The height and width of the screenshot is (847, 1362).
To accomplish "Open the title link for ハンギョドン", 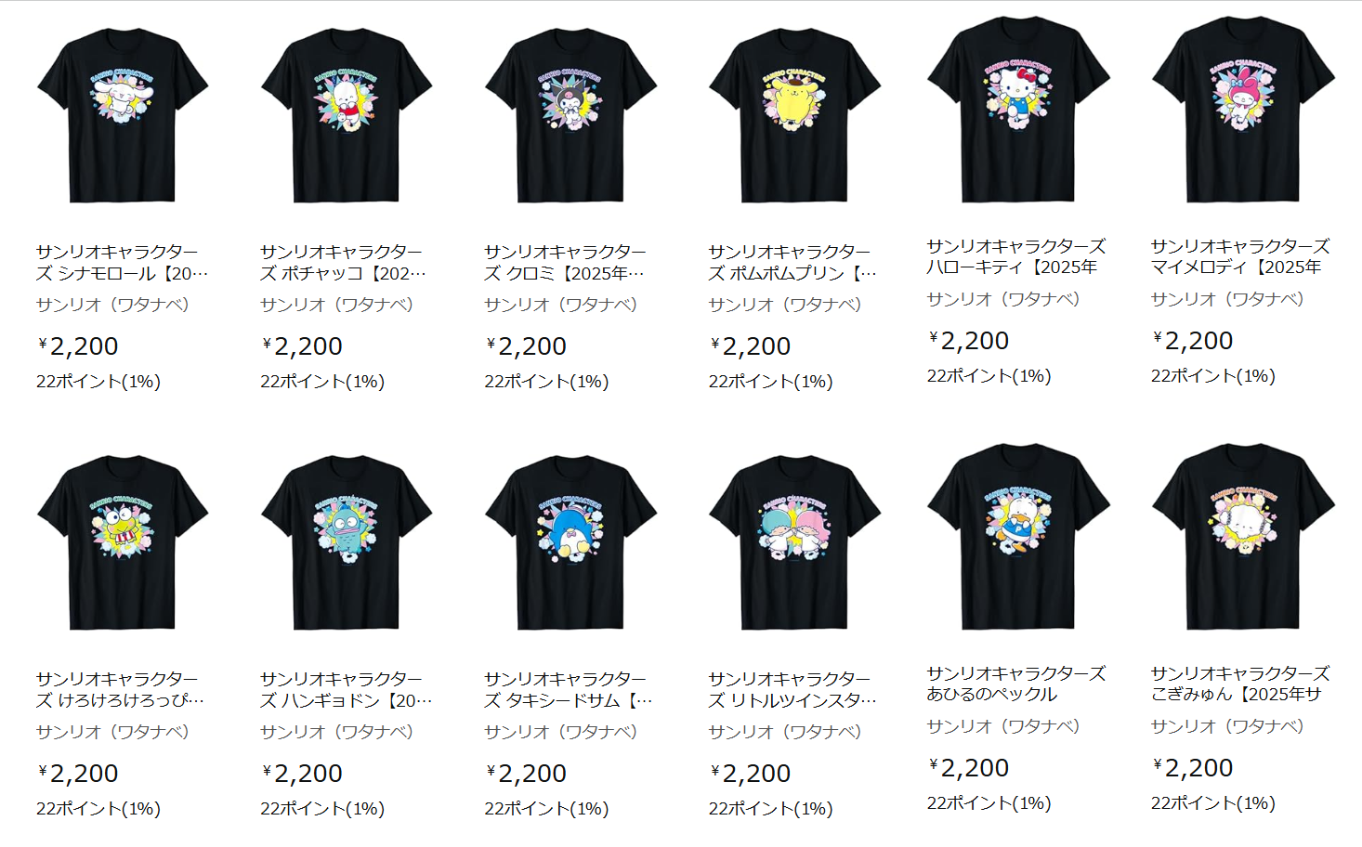I will pos(346,690).
